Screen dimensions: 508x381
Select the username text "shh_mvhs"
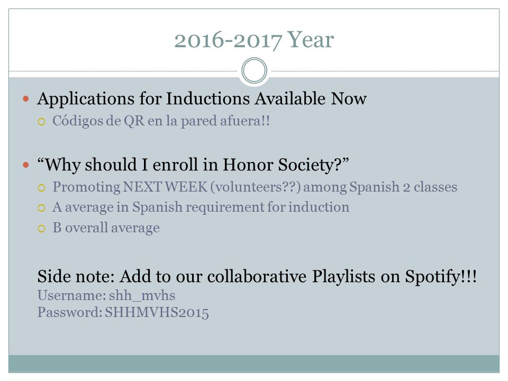[142, 295]
